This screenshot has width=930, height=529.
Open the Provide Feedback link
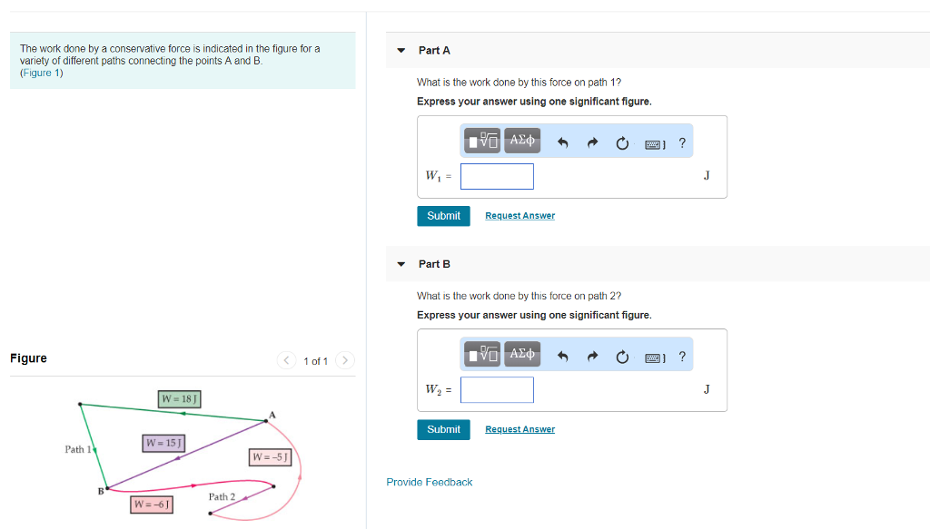pyautogui.click(x=429, y=482)
